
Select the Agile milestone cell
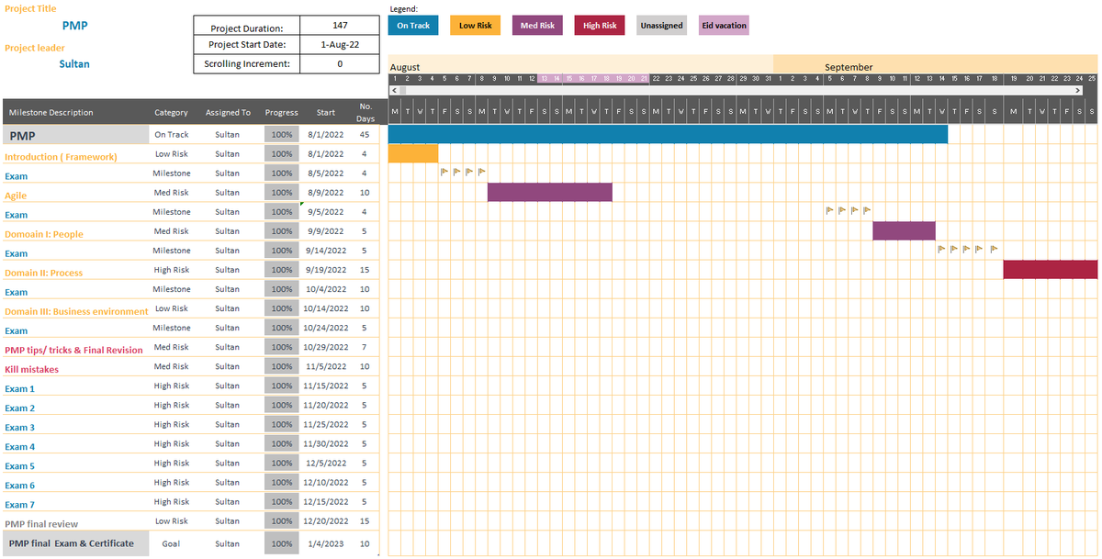(75, 194)
